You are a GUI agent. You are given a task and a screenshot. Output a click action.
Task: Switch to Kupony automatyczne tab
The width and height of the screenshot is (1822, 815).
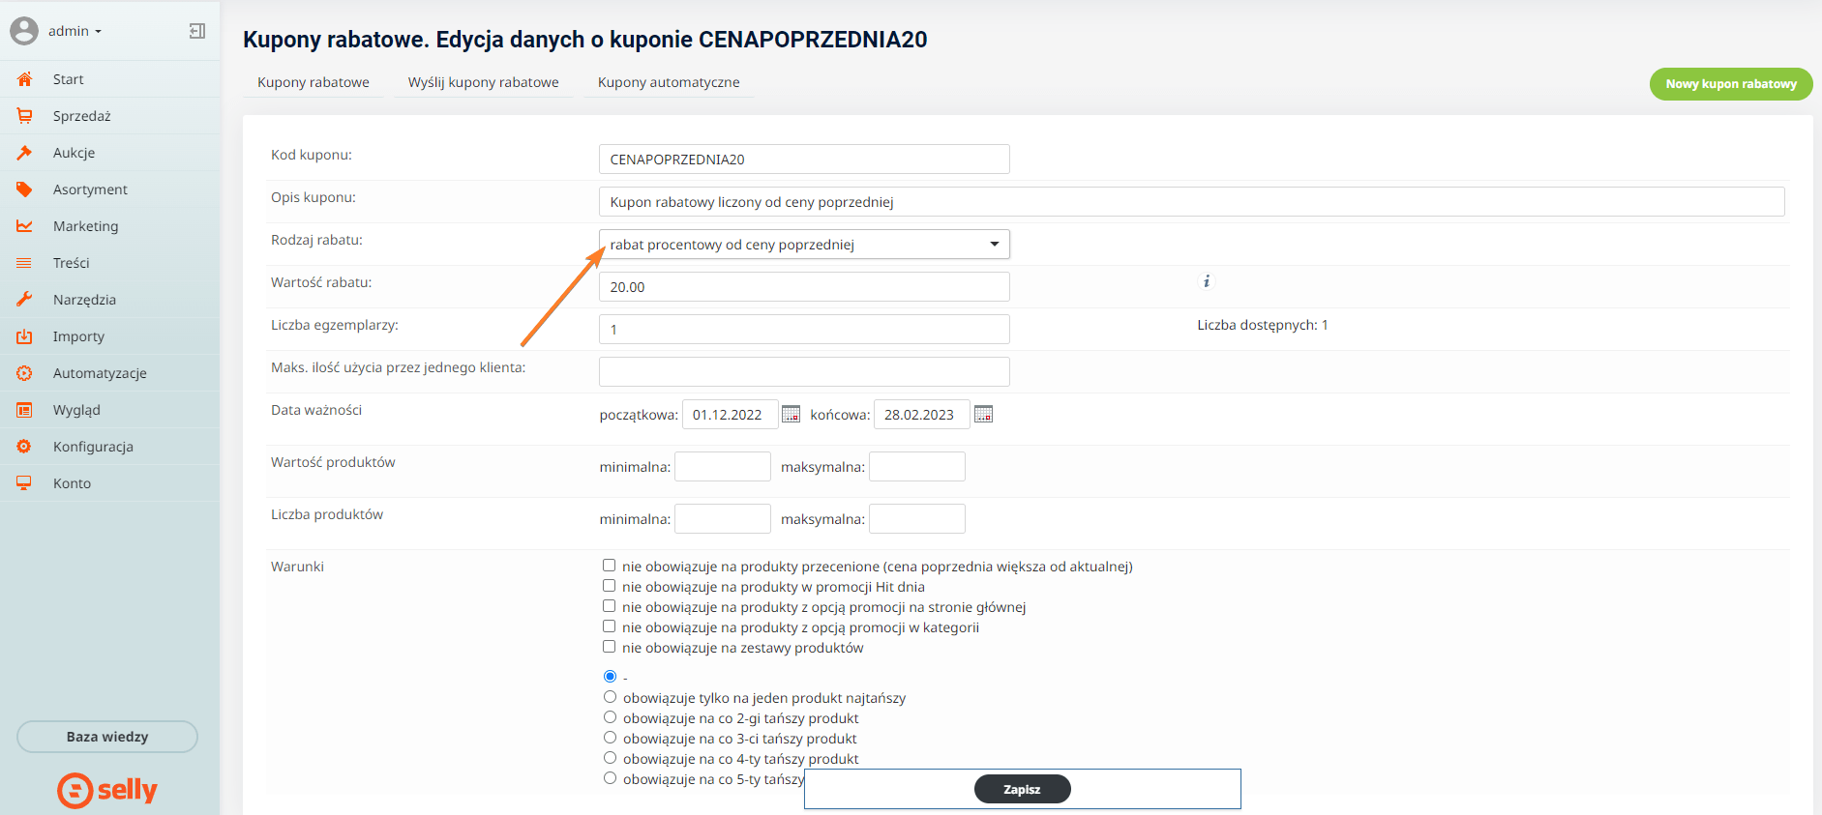click(669, 82)
